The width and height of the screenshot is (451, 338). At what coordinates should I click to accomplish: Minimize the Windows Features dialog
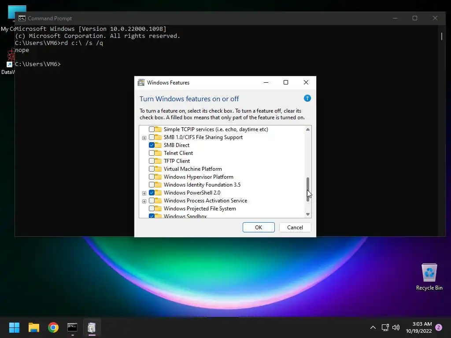[x=266, y=82]
